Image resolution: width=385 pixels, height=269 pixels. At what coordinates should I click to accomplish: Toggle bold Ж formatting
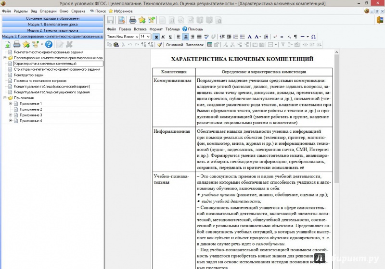tap(156, 37)
